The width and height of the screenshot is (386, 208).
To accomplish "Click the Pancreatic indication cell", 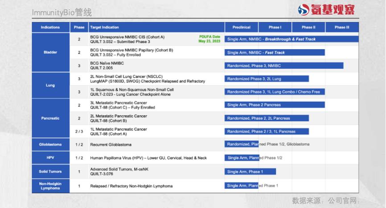I will (x=50, y=118).
